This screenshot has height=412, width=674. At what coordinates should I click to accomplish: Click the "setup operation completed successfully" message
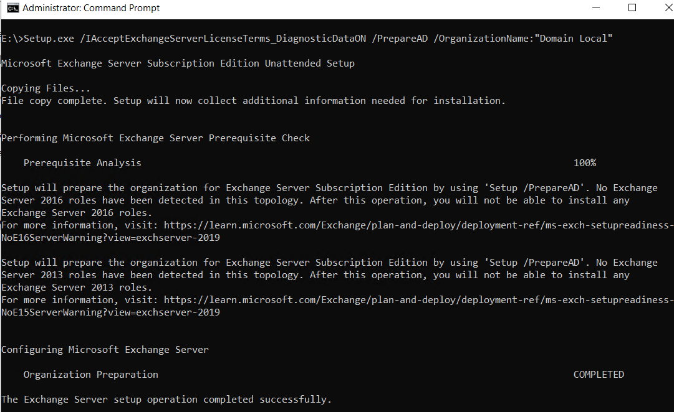click(x=166, y=400)
